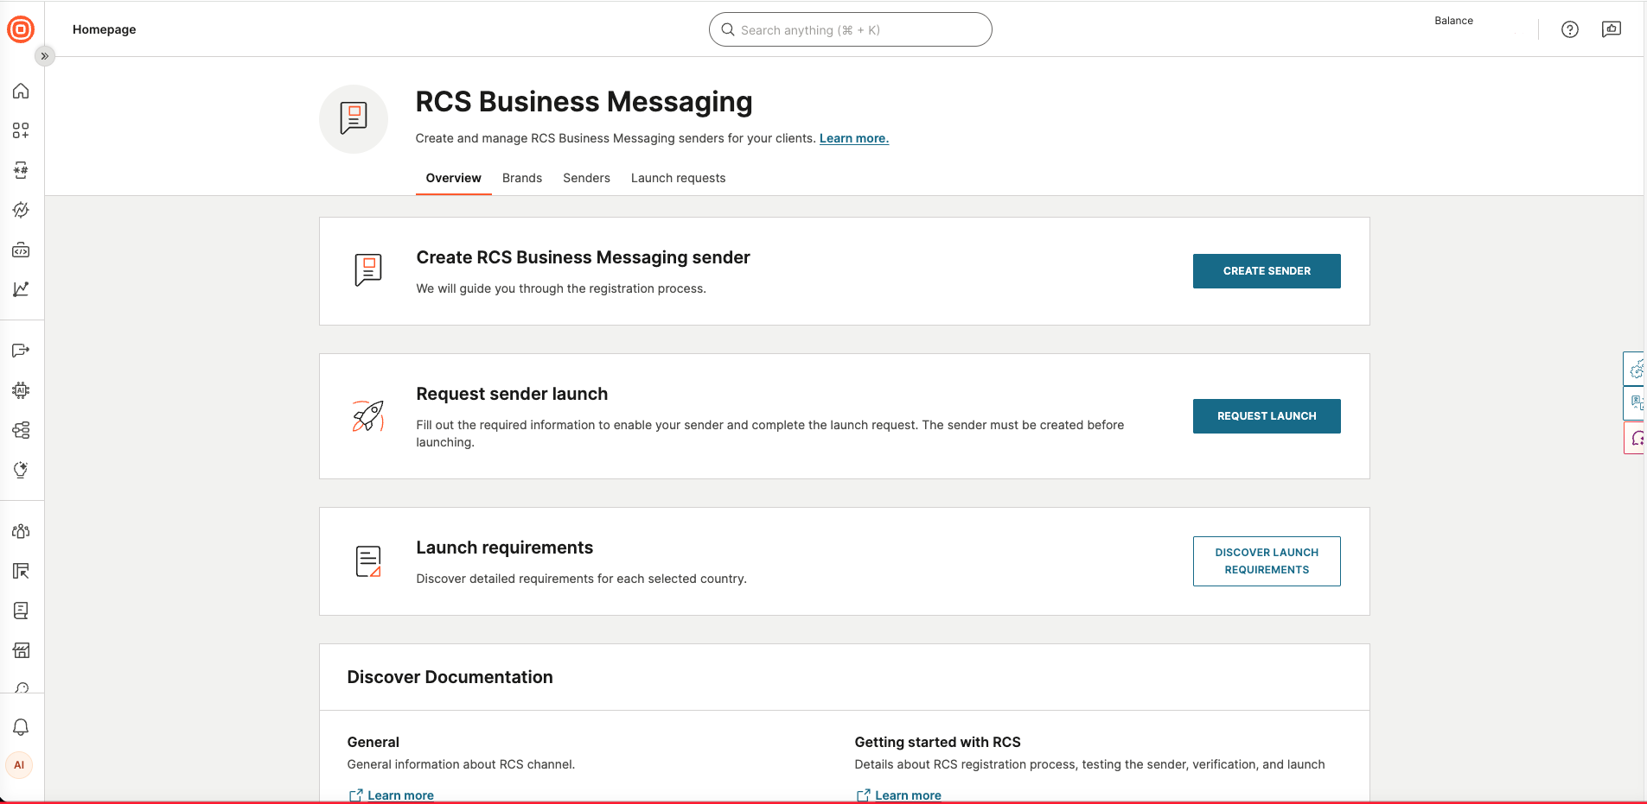Click inside the Search anything field
The height and width of the screenshot is (804, 1647).
pos(850,28)
